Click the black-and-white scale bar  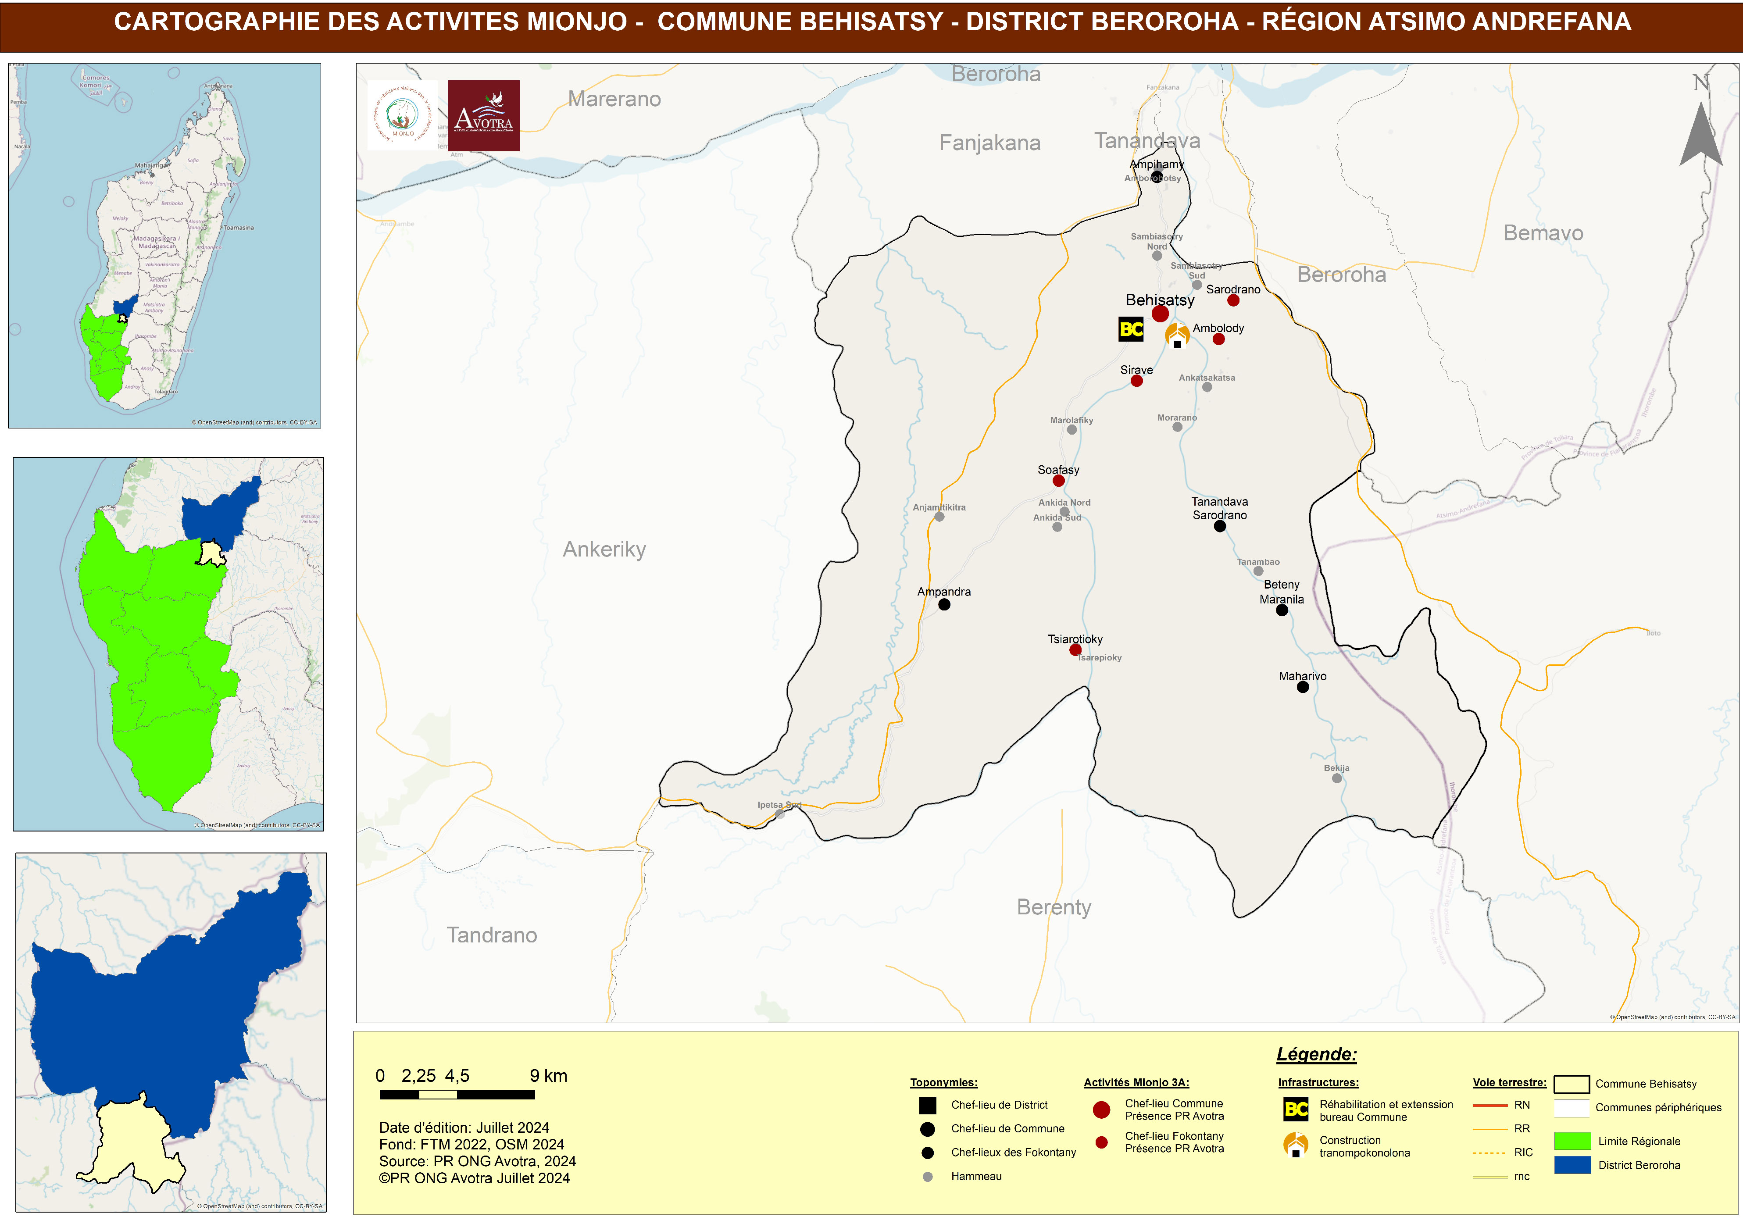457,1094
